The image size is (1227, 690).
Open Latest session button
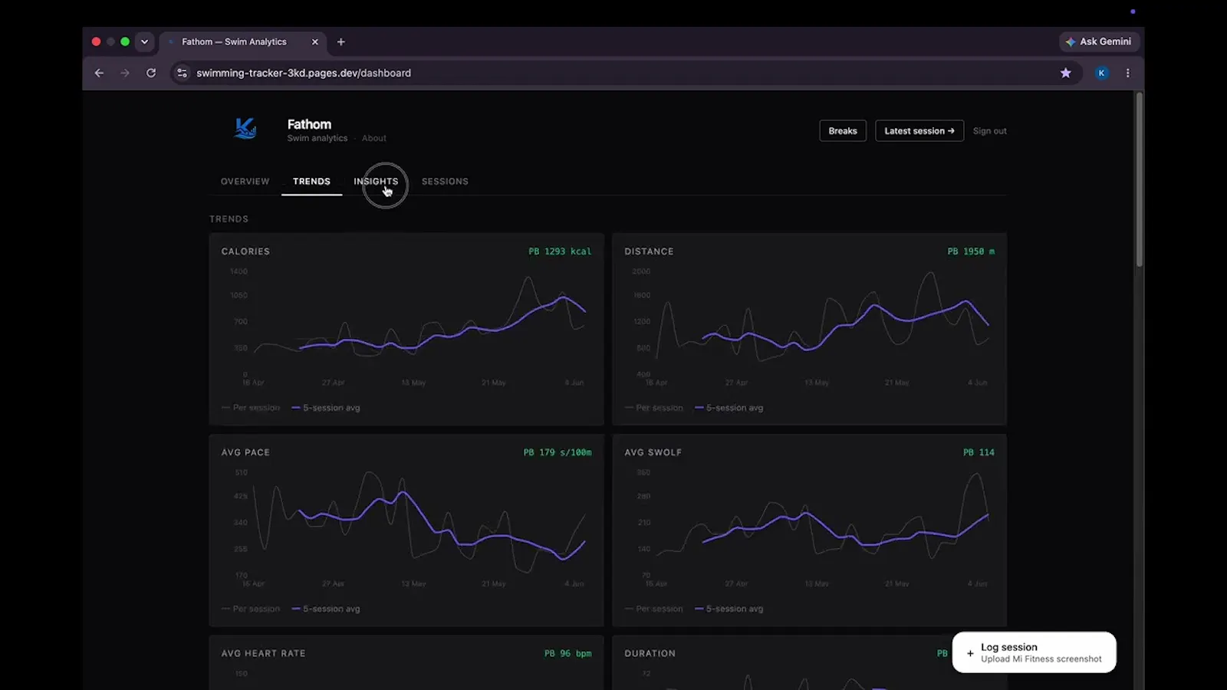(x=919, y=131)
